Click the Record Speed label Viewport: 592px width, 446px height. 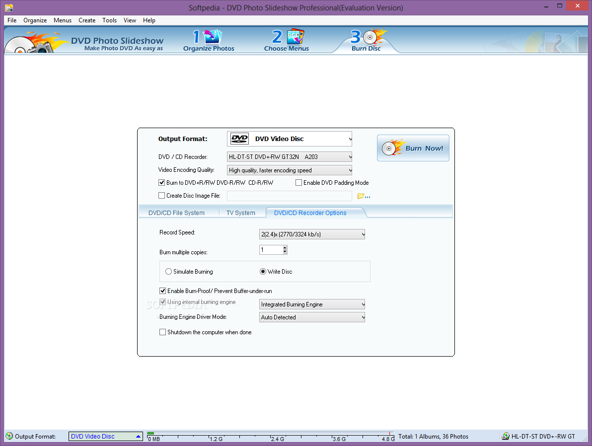(177, 232)
